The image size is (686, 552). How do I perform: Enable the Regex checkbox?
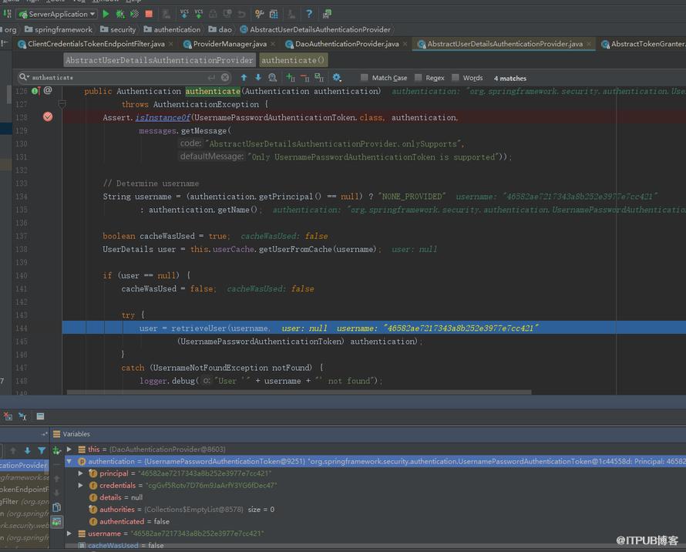(x=419, y=78)
